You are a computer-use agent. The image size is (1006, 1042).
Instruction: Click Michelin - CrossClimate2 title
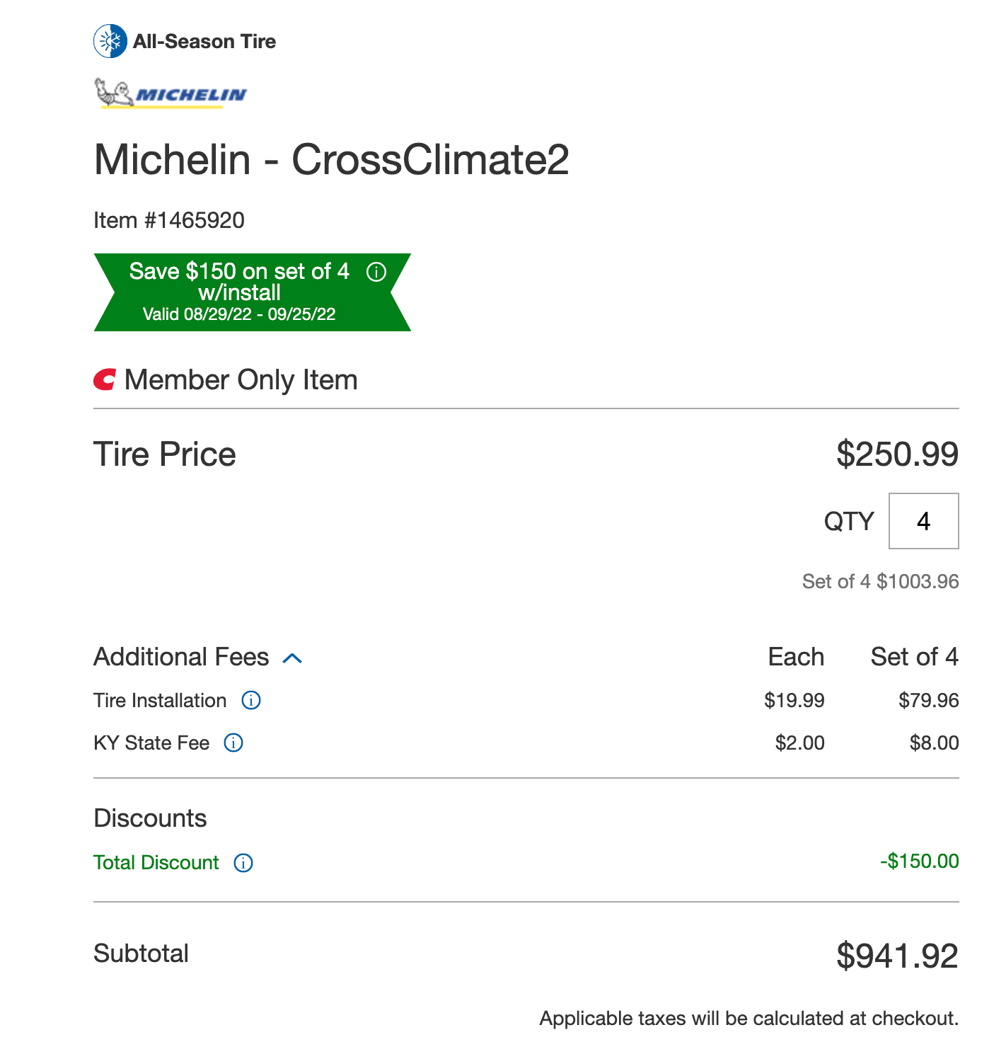tap(332, 159)
